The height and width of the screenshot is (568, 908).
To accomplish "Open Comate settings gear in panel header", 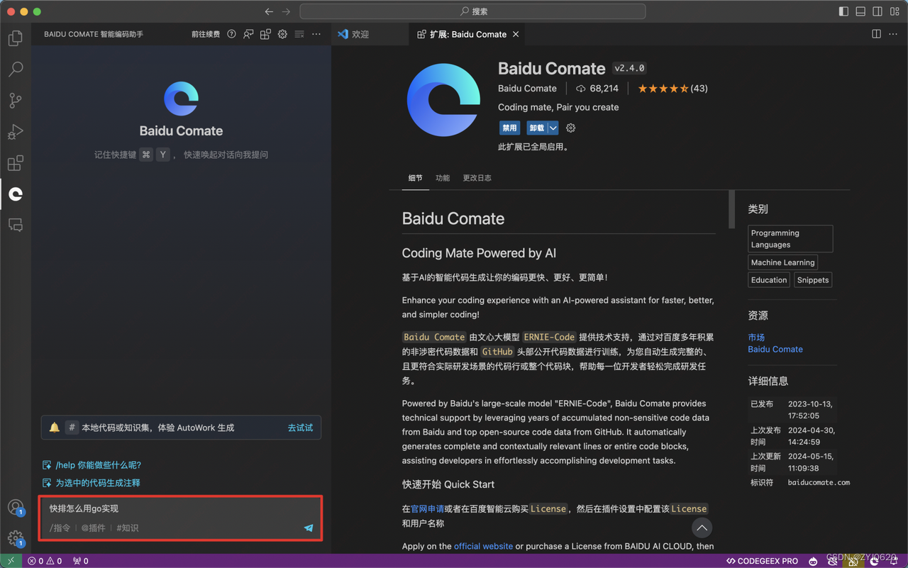I will (x=282, y=34).
